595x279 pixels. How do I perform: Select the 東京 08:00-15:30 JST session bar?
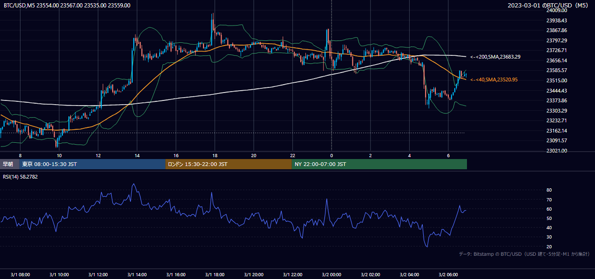coord(92,164)
